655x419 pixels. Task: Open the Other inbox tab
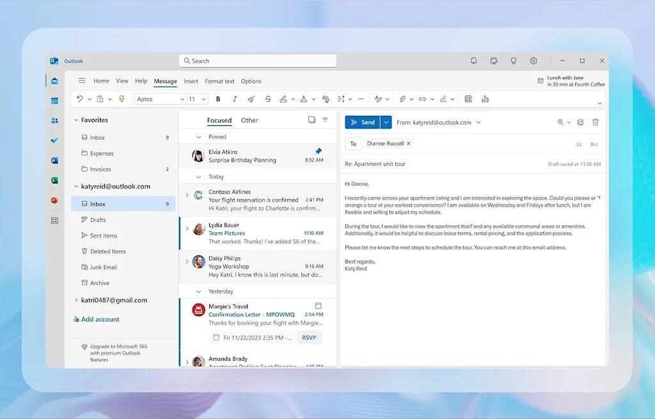click(x=249, y=120)
